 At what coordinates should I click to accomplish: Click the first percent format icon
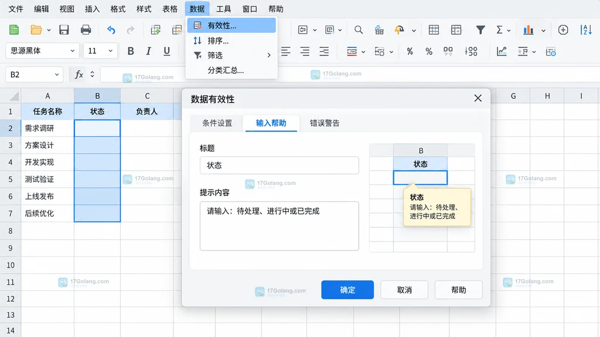click(410, 51)
